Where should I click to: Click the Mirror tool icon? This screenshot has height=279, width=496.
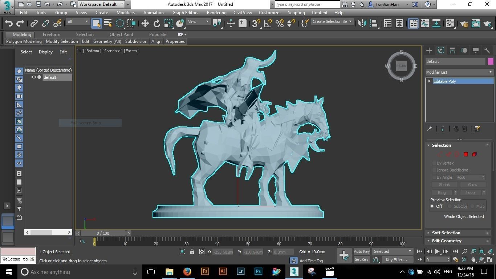pos(362,24)
